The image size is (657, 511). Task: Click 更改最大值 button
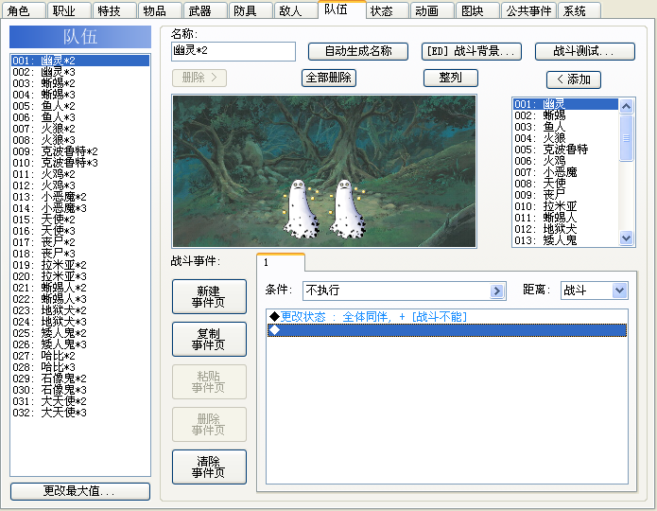(x=80, y=491)
